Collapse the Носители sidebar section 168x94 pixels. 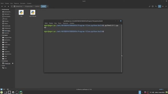pos(1,61)
